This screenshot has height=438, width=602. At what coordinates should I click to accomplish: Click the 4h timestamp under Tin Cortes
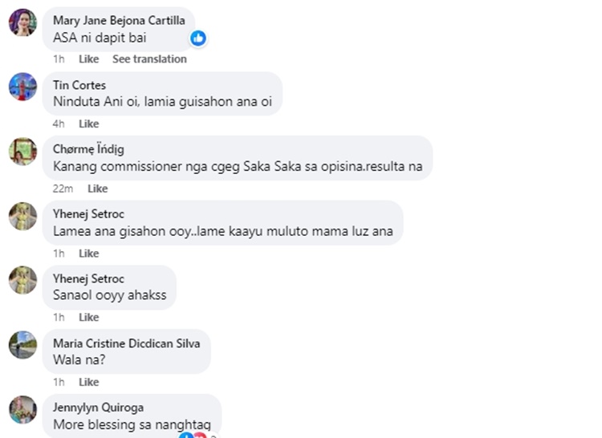(x=59, y=124)
